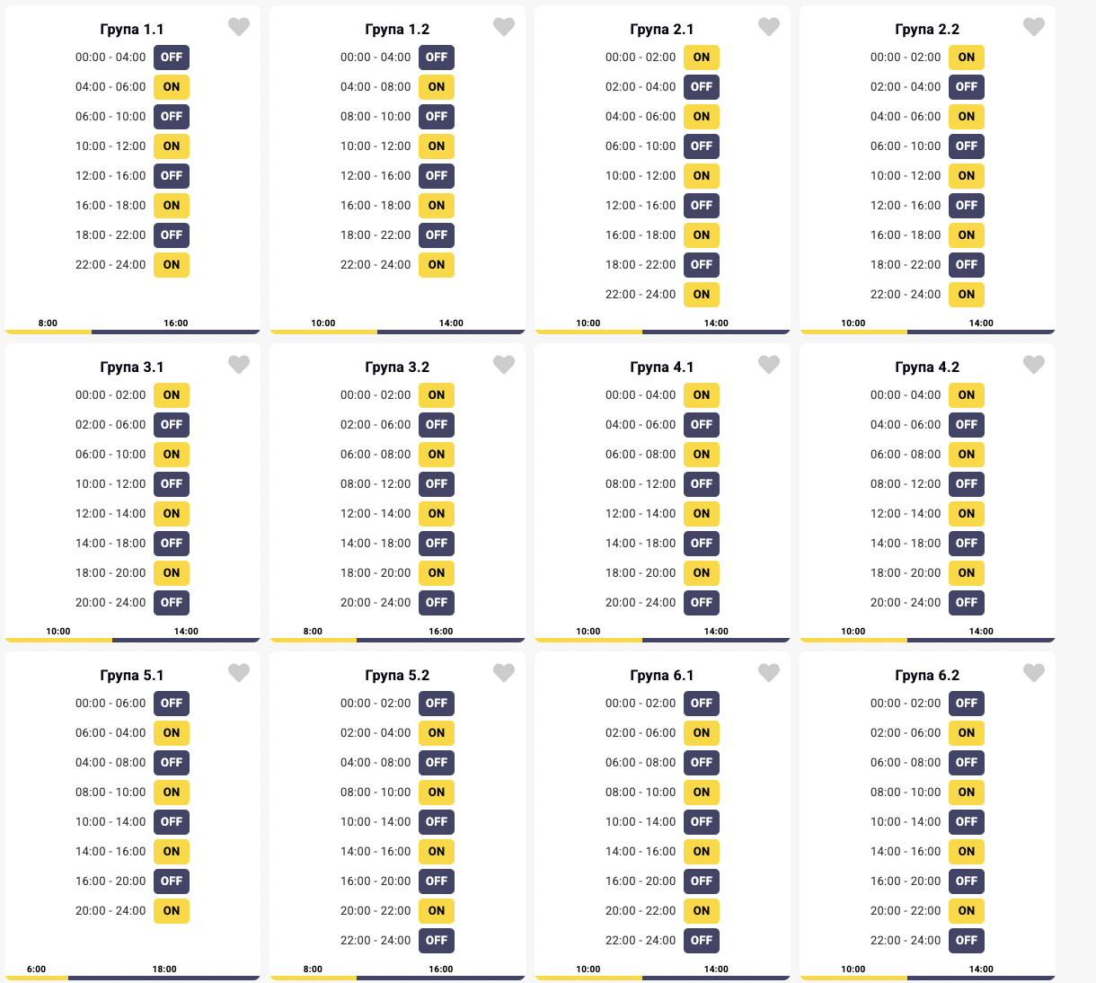Click ON badge for 22:00 - 24:00 in Група 2.2
Screen dimensions: 1096x983
pos(967,295)
